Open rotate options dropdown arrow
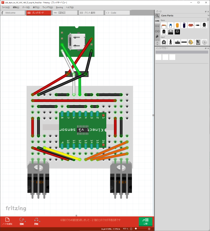 (x=25, y=221)
